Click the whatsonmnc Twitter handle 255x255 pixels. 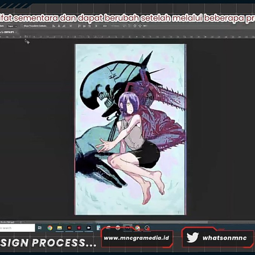point(221,238)
